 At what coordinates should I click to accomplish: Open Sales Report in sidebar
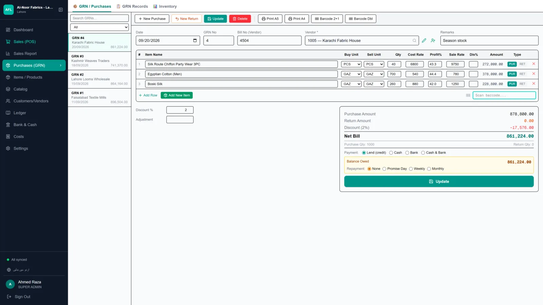tap(34, 54)
